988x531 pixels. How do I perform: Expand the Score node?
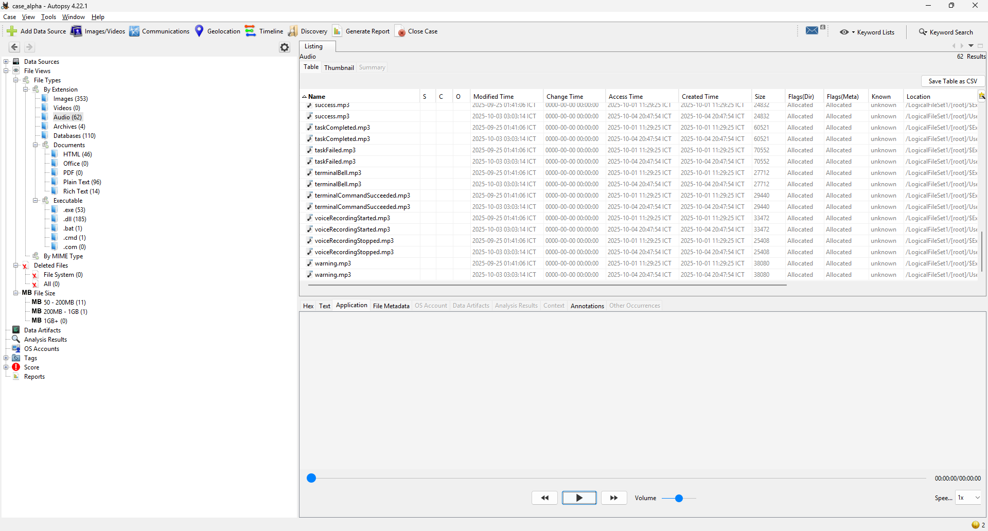point(6,367)
